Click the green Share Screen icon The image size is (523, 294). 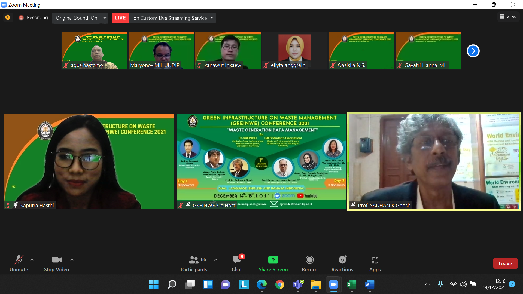[x=273, y=260]
